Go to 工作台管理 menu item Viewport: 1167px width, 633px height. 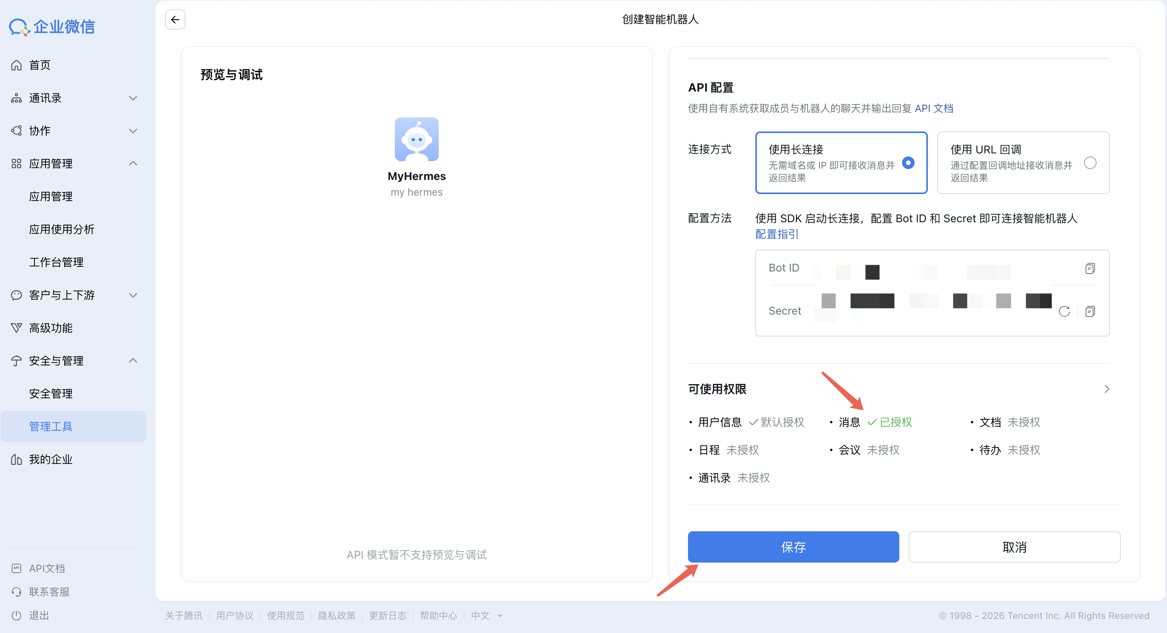click(56, 262)
